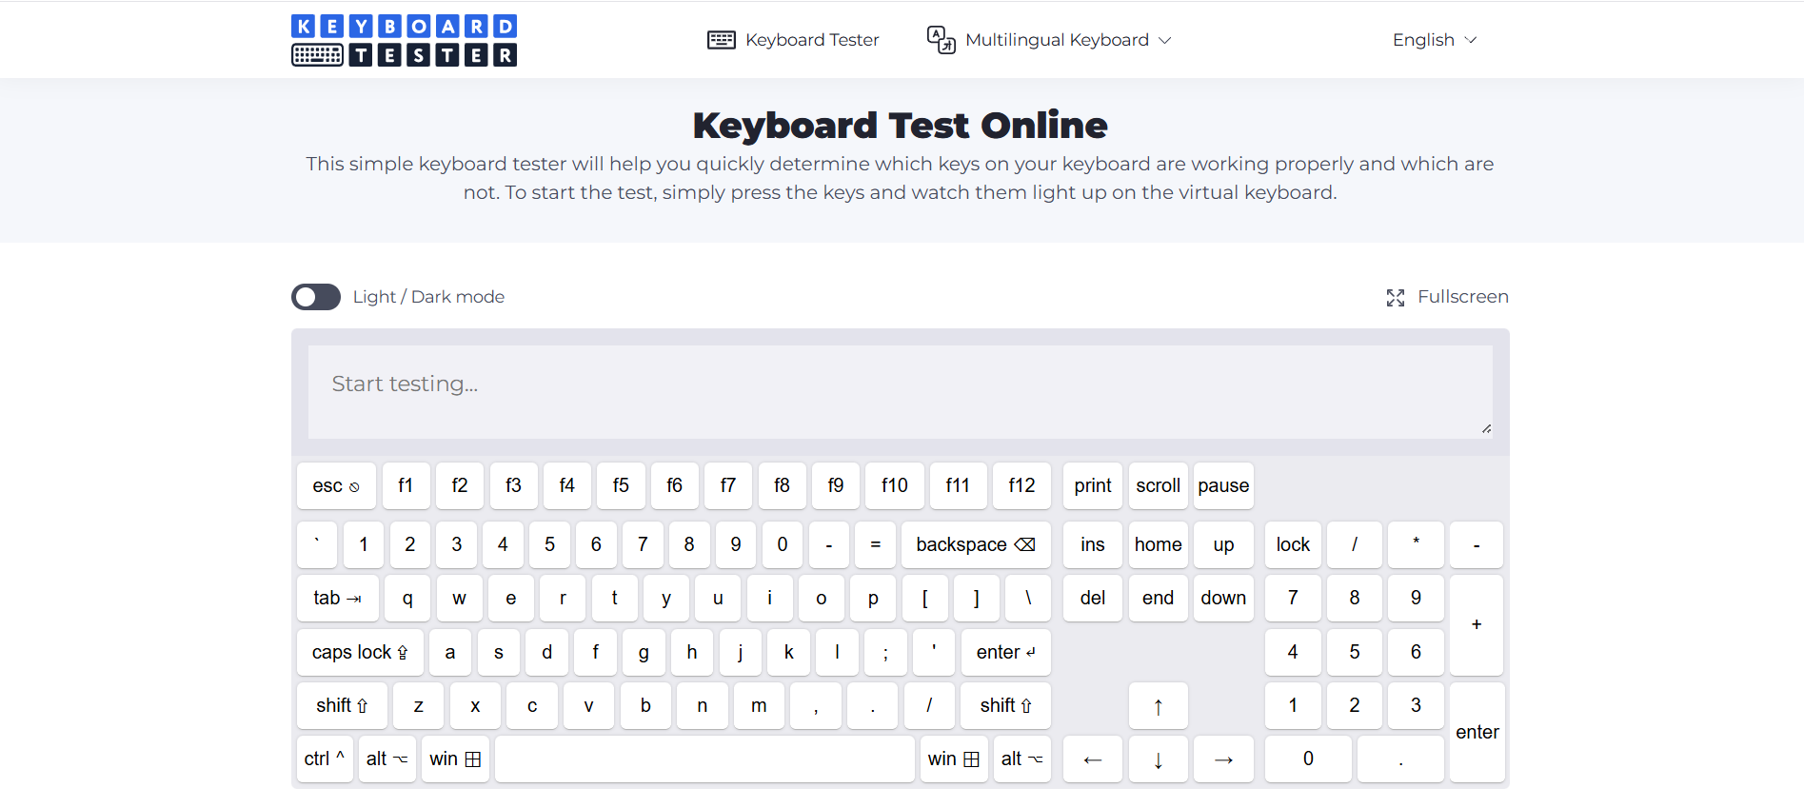Click the numpad 5 key
Image resolution: width=1804 pixels, height=808 pixels.
coord(1355,652)
